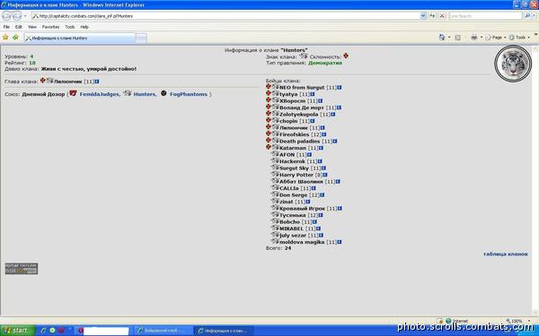The image size is (539, 336).
Task: Expand the Page toolbar menu
Action: click(x=495, y=38)
